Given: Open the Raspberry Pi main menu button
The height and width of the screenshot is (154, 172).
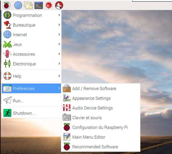Looking at the screenshot, I should click(x=6, y=5).
